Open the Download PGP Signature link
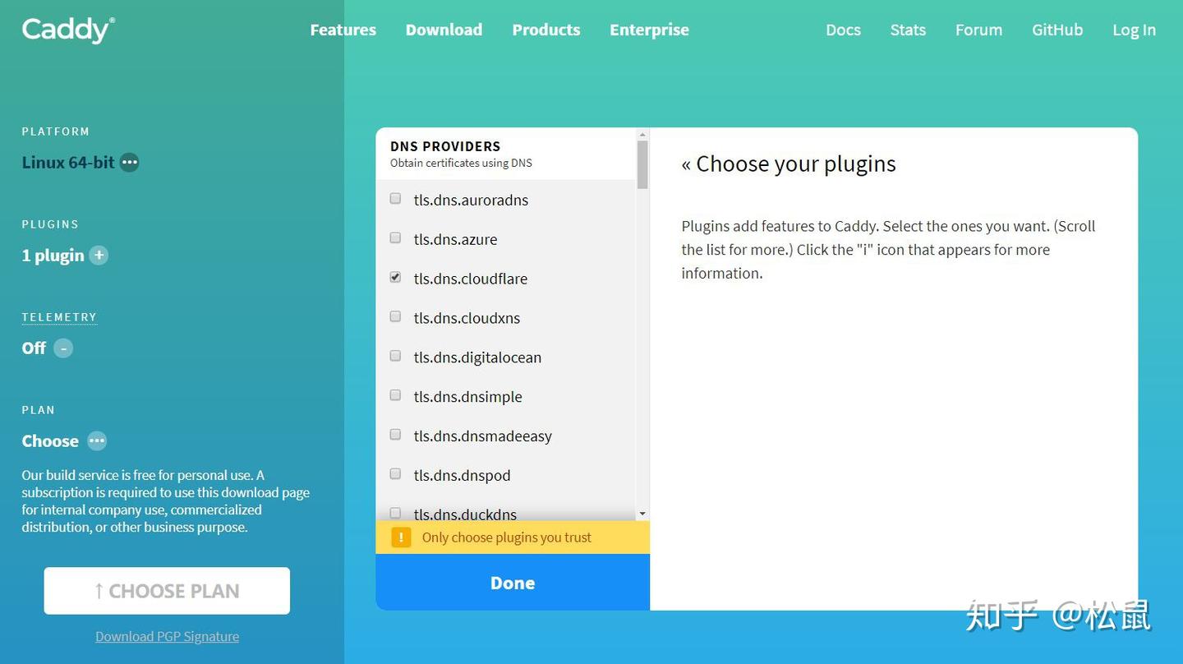This screenshot has height=664, width=1183. click(x=167, y=637)
